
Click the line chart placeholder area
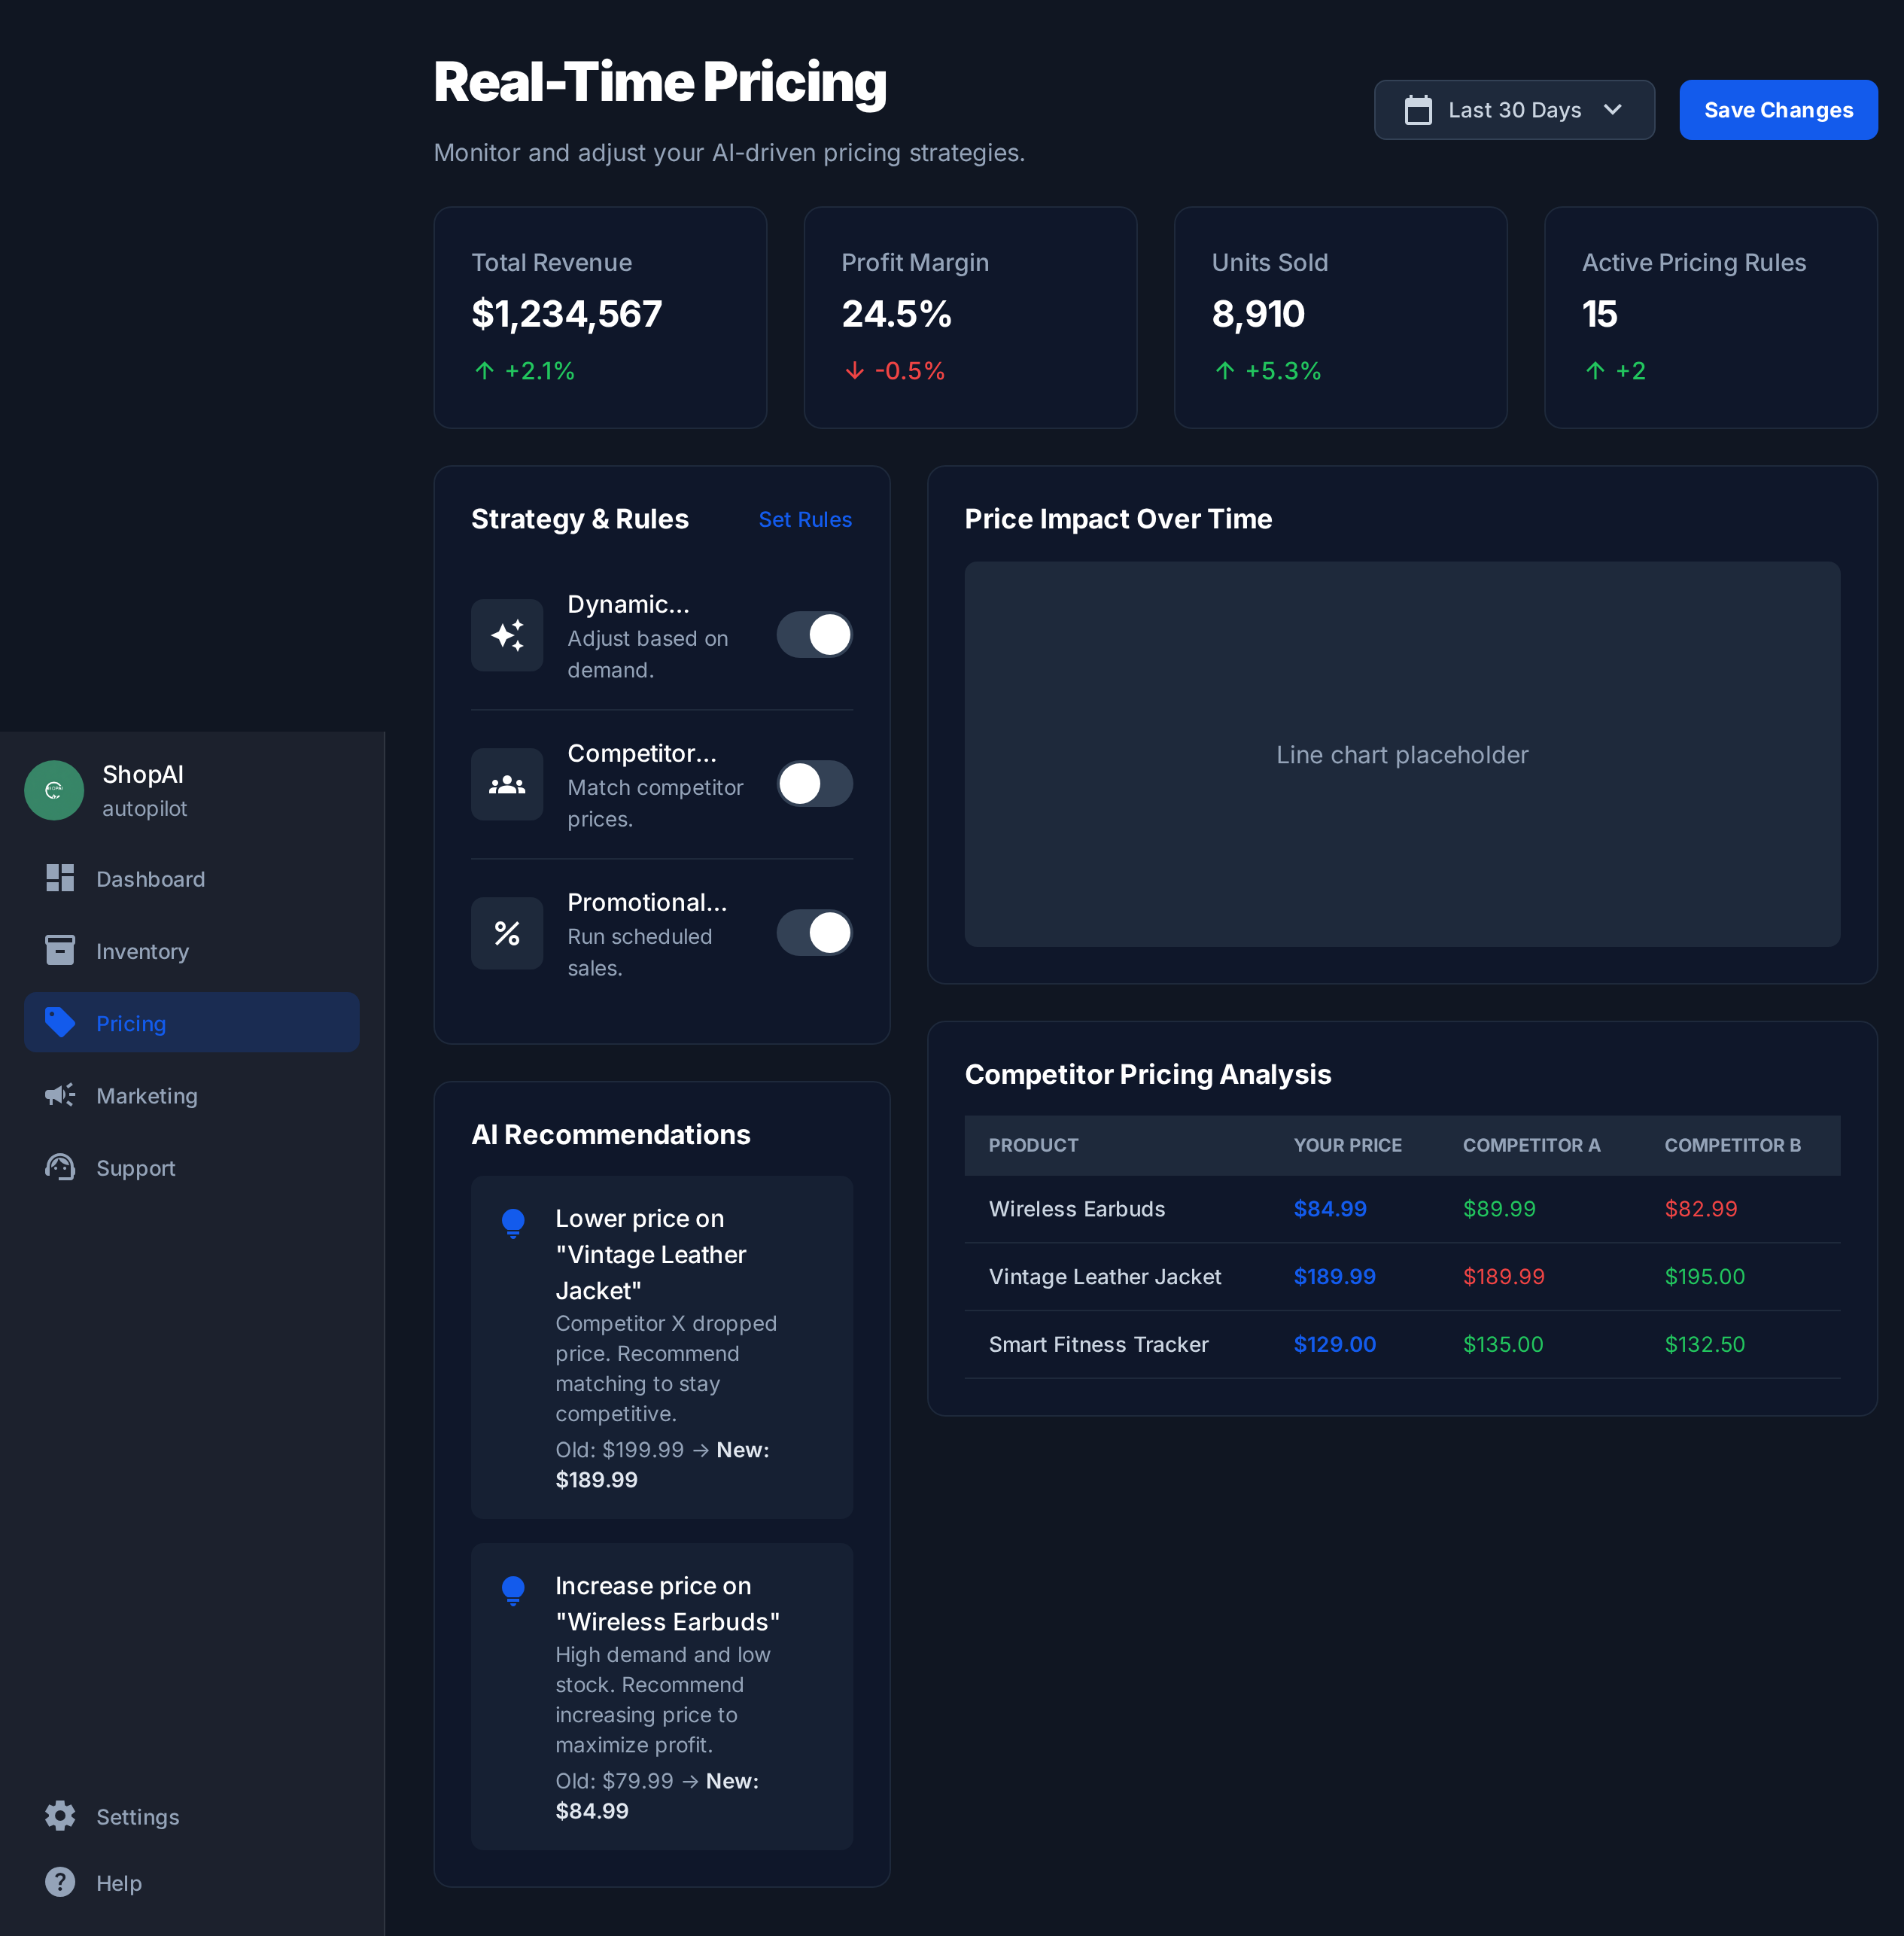point(1401,754)
